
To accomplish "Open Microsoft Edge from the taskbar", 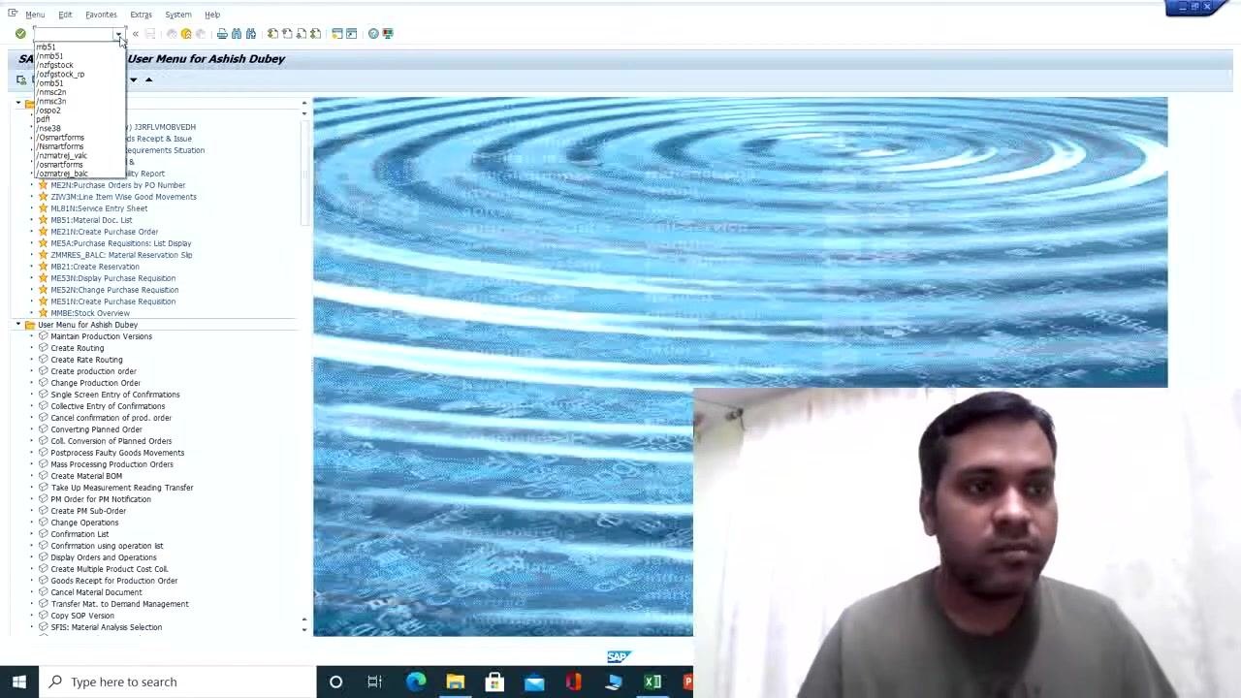I will [x=416, y=682].
